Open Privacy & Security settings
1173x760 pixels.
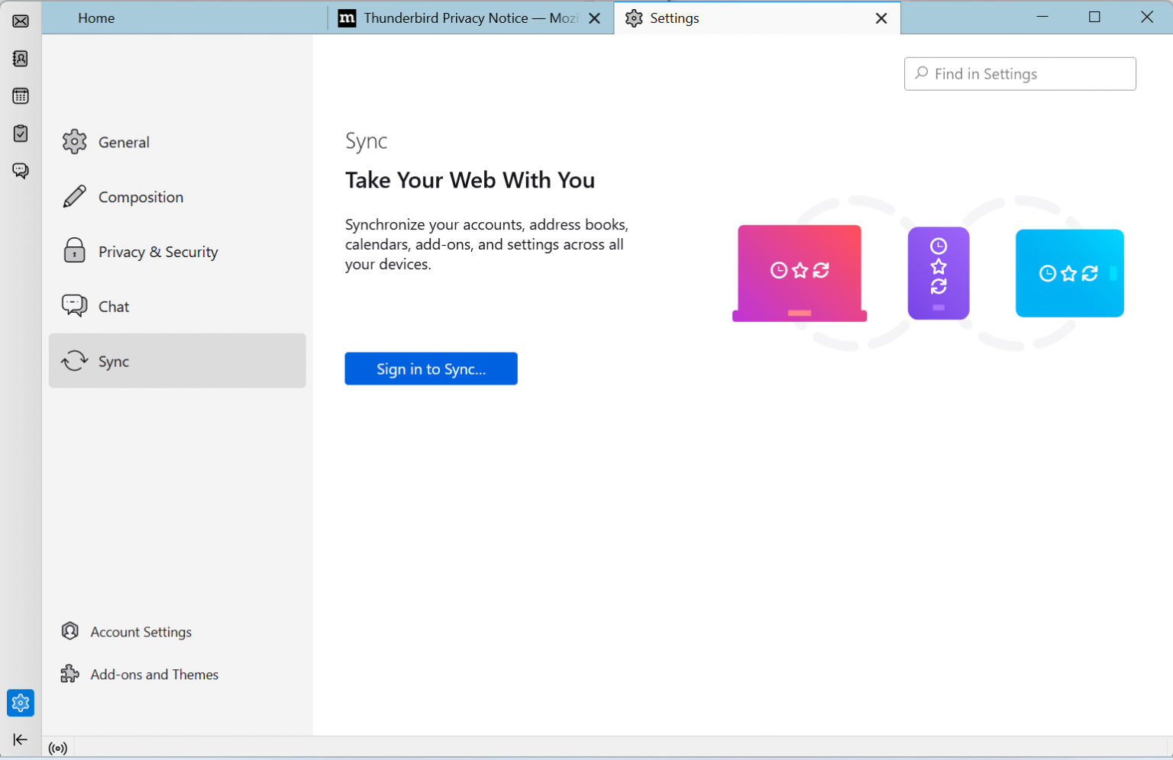coord(158,251)
